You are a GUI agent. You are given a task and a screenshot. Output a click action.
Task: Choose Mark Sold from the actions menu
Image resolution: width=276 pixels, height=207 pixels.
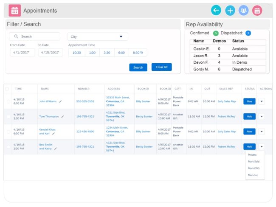253,162
